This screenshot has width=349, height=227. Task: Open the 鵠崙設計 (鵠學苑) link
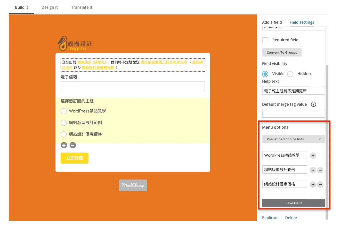[x=92, y=62]
